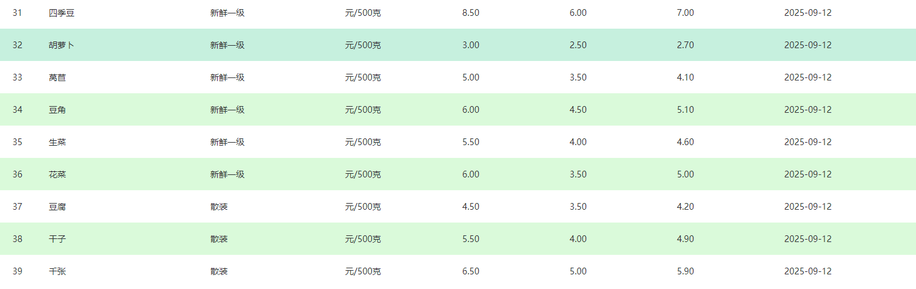916x289 pixels.
Task: Click the 5.90 price in 千张 row
Action: [x=685, y=271]
